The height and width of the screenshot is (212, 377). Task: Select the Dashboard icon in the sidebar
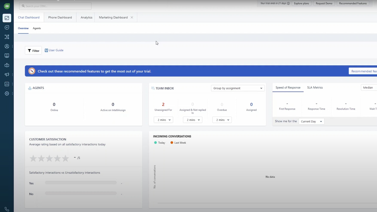[x=7, y=18]
